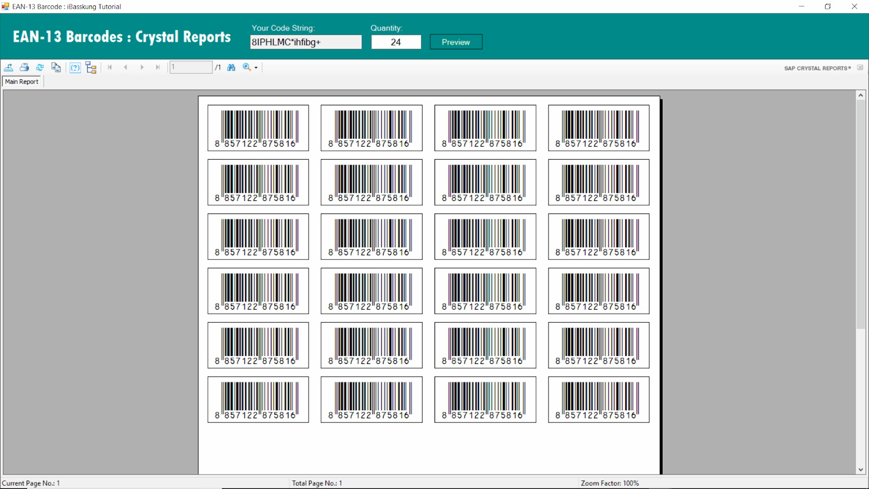This screenshot has width=869, height=489.
Task: Click the Preview button
Action: pyautogui.click(x=456, y=41)
